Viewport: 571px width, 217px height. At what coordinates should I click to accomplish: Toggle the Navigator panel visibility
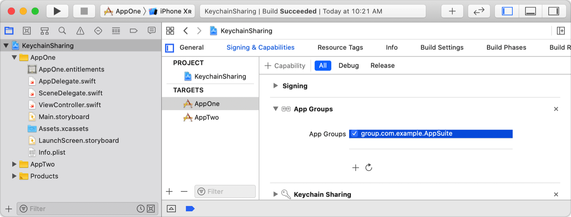(x=507, y=11)
